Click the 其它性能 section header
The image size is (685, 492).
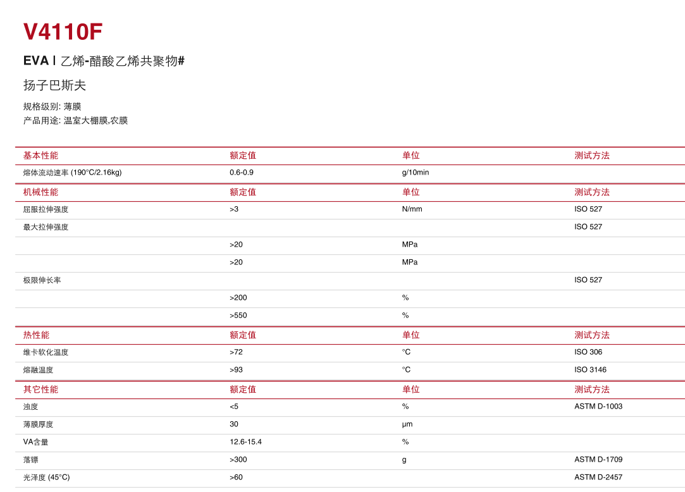click(x=40, y=390)
